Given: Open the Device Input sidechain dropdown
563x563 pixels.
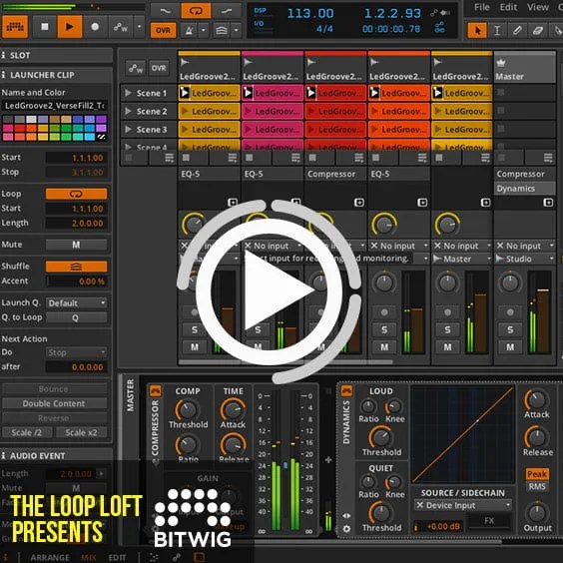Looking at the screenshot, I should 463,505.
